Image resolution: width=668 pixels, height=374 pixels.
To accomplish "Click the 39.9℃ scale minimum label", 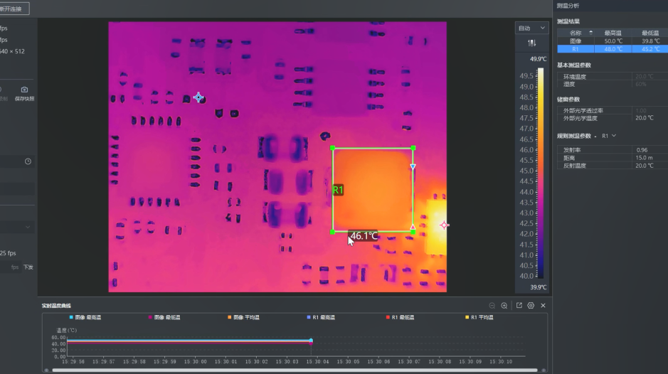I will (538, 287).
